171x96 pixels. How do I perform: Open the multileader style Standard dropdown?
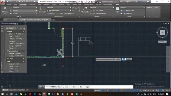(102, 7)
